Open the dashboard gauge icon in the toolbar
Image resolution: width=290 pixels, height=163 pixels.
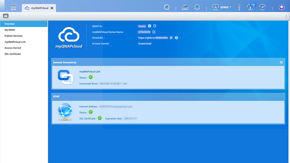(262, 7)
